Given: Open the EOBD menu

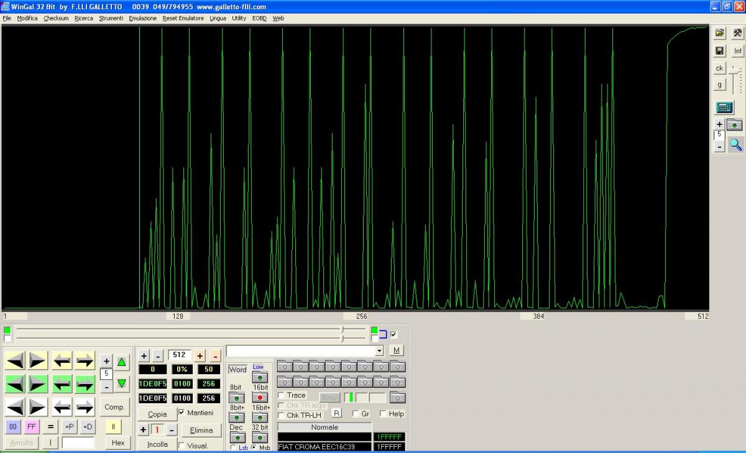Looking at the screenshot, I should (x=259, y=18).
